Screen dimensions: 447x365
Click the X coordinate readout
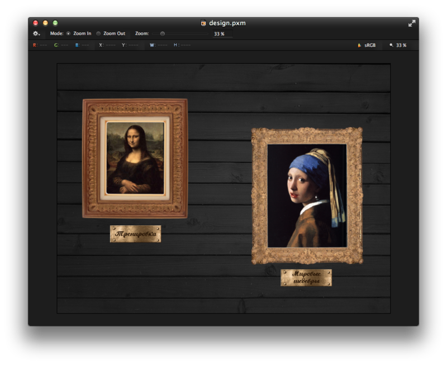tap(107, 45)
